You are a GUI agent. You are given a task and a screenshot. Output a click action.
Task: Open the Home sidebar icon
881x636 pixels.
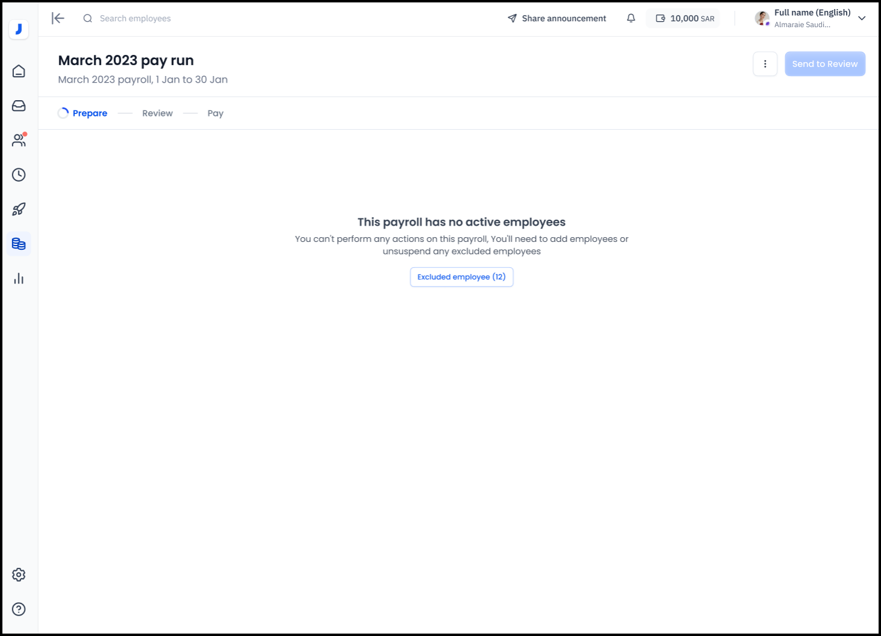tap(19, 71)
